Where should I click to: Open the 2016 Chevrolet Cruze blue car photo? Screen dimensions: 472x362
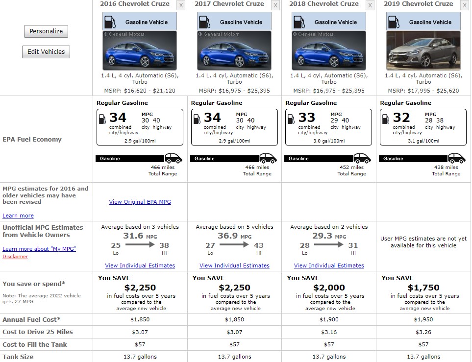pos(140,50)
